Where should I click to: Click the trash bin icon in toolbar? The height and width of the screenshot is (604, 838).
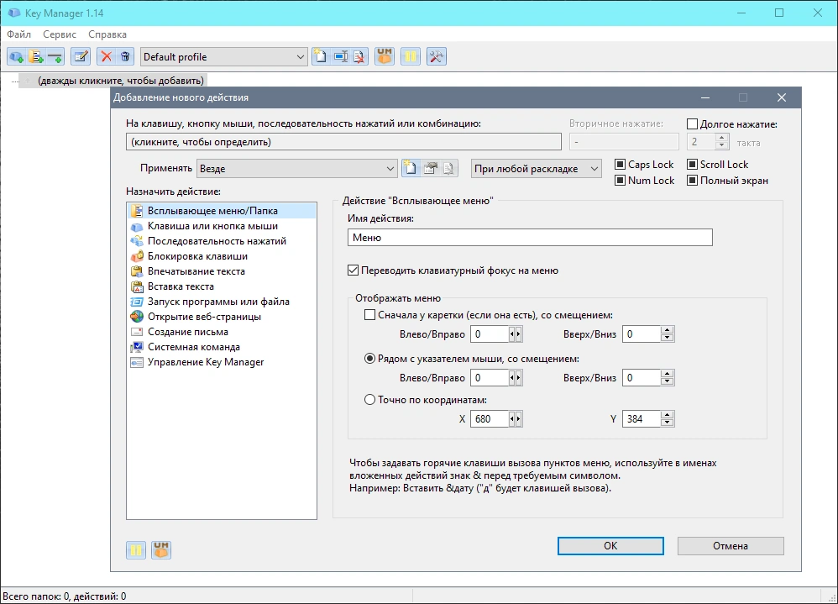pos(125,56)
